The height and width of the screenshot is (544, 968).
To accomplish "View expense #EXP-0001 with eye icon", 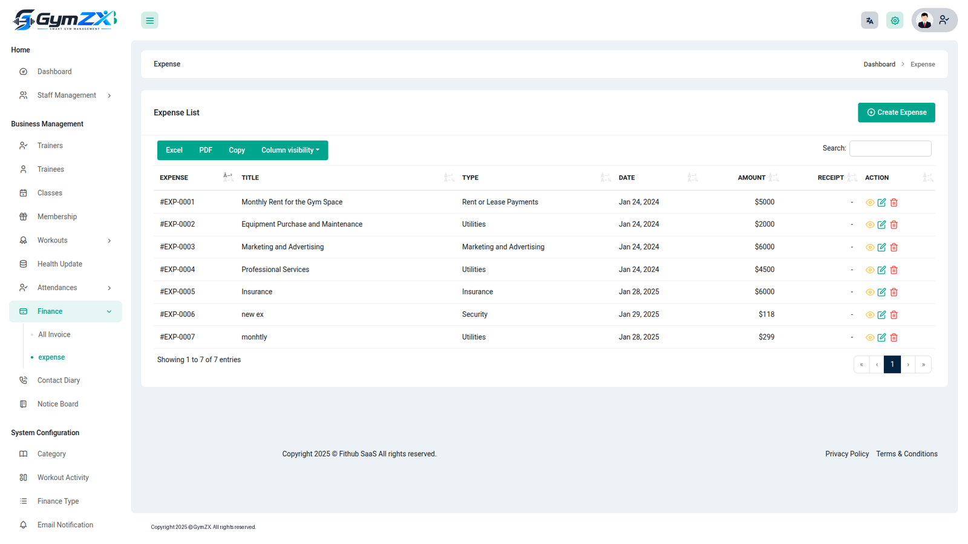I will pyautogui.click(x=869, y=202).
